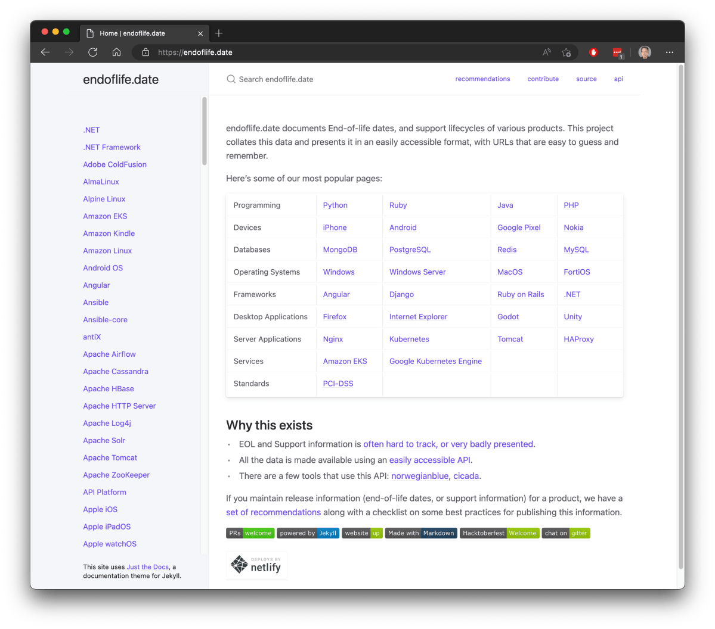The width and height of the screenshot is (715, 629).
Task: Open the Google Kubernetes Engine link
Action: 435,361
